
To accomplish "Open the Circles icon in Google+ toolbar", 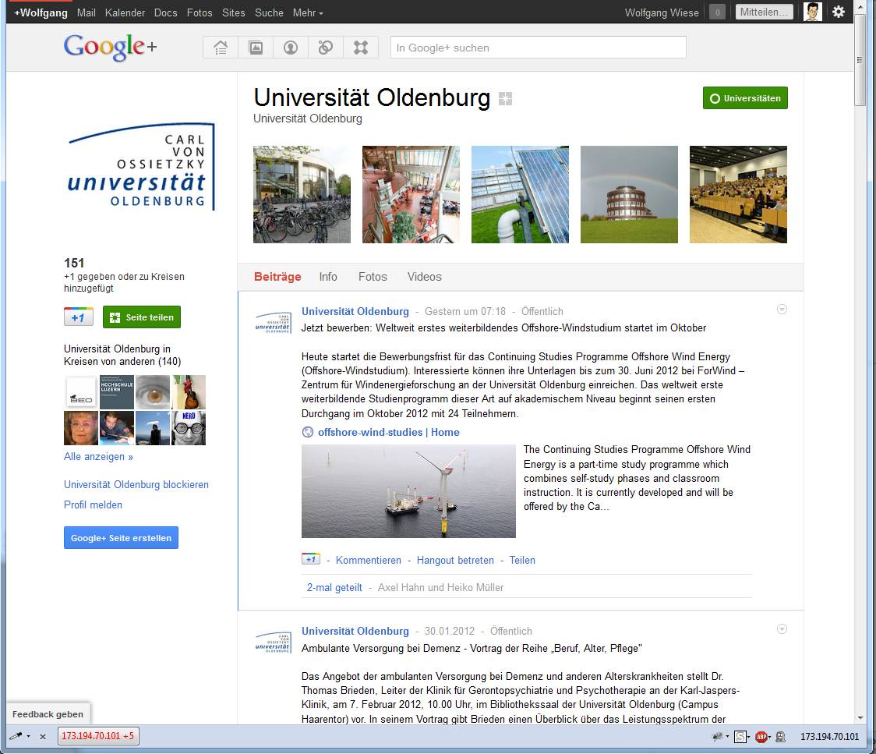I will (x=326, y=48).
